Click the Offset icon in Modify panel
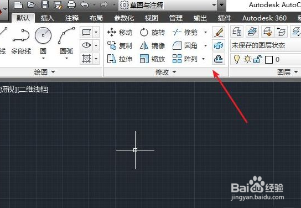Screen dimensions: 301x208 point(219,59)
